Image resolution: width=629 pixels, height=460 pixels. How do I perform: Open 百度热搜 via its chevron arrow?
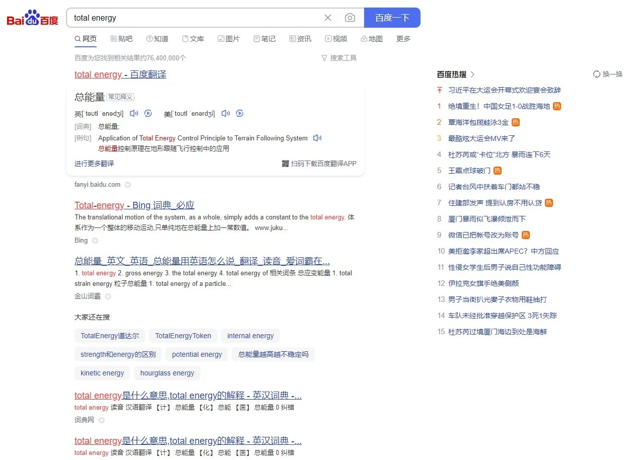point(473,74)
